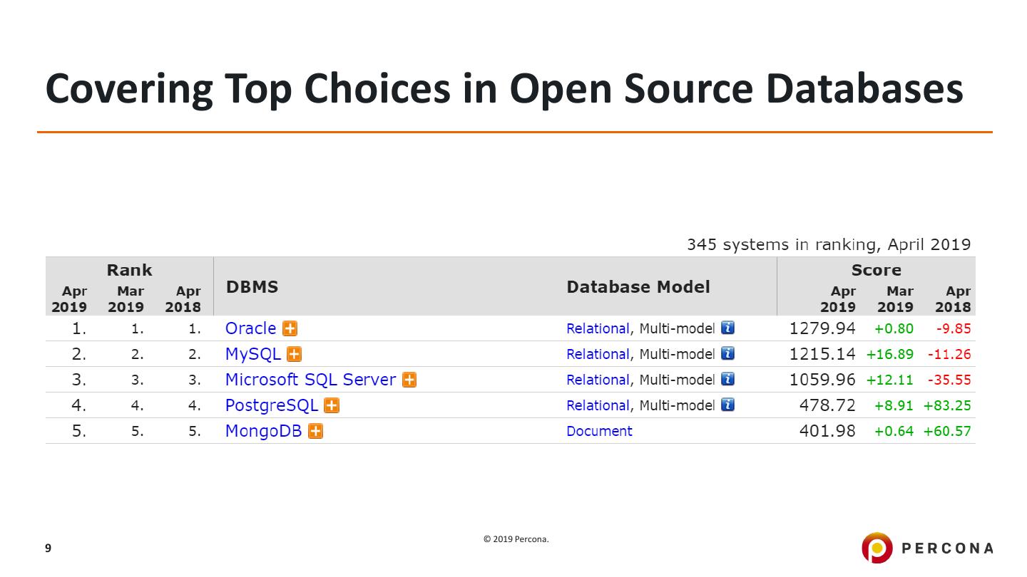Open the info icon in Microsoft SQL Server's row
The height and width of the screenshot is (577, 1027).
pos(727,379)
